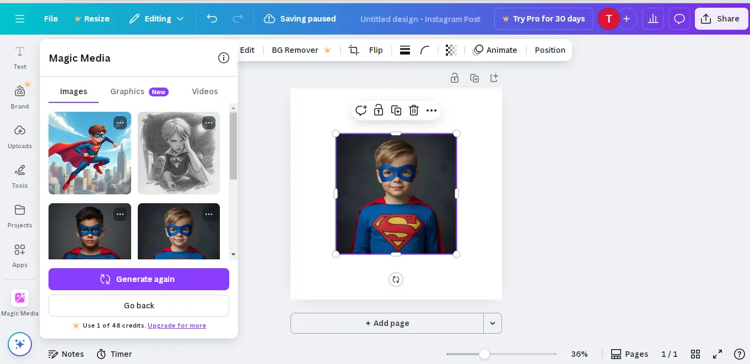Click the Canva AI sparkle assistant button
Screen dimensions: 750x364
20,344
